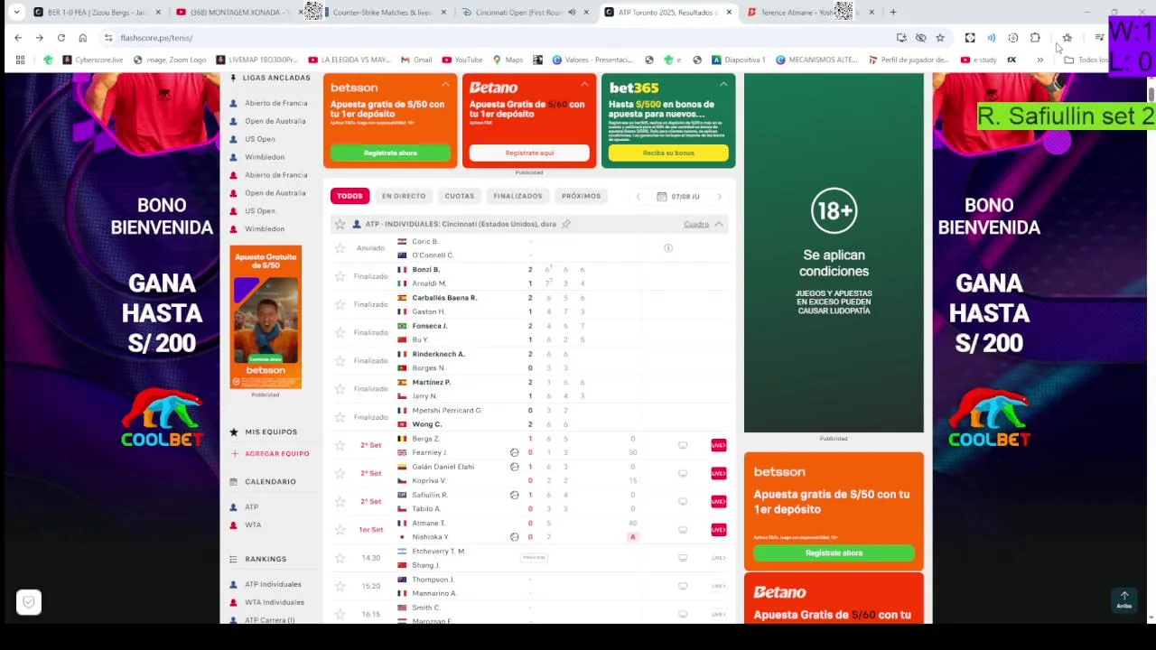
Task: Click LIVE badge for Bergs vs Fearnley
Action: (x=719, y=445)
